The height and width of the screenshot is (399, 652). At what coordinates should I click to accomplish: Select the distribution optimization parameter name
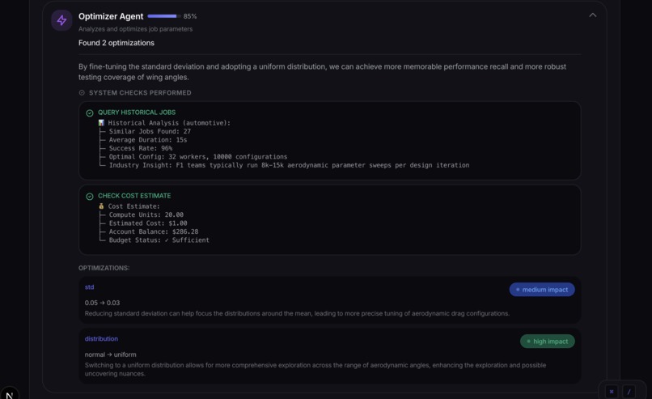pyautogui.click(x=101, y=338)
